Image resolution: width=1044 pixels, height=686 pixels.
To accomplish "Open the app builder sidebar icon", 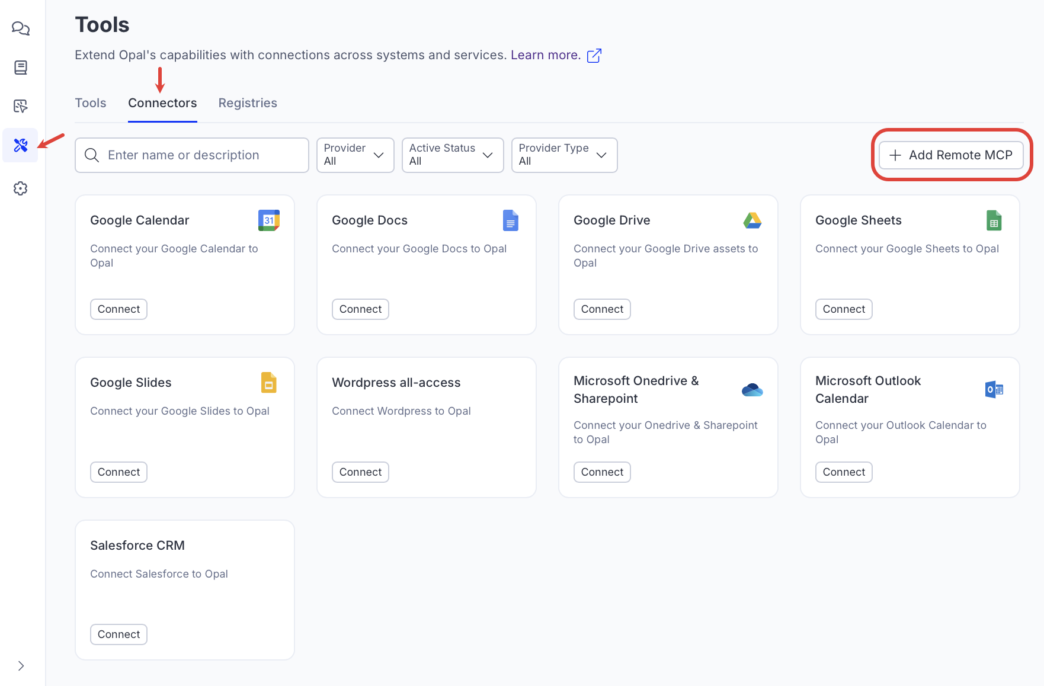I will coord(20,107).
